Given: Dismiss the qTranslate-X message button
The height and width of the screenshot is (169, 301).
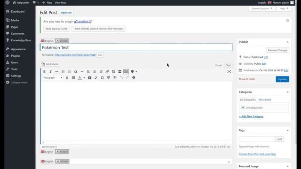Looking at the screenshot, I should click(x=98, y=29).
